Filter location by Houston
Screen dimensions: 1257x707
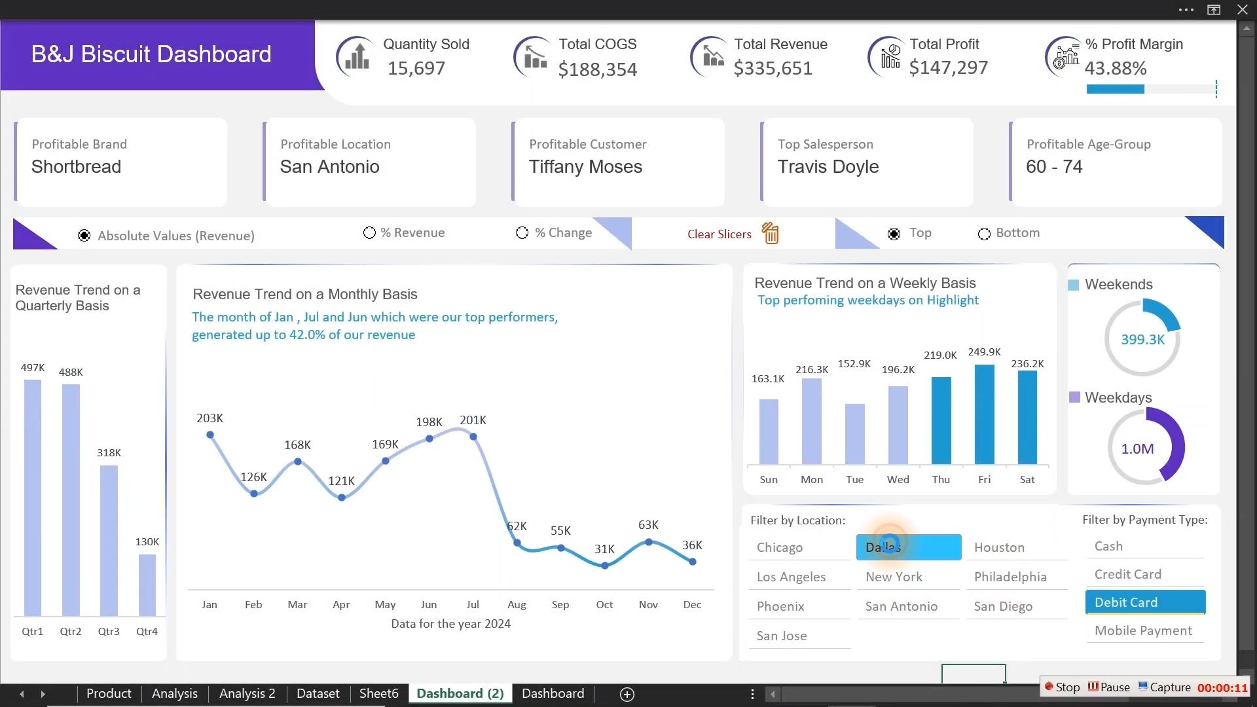[1017, 547]
